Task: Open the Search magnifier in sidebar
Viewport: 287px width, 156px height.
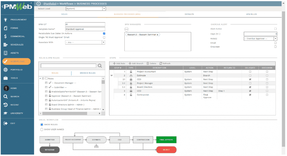Action: 6,97
